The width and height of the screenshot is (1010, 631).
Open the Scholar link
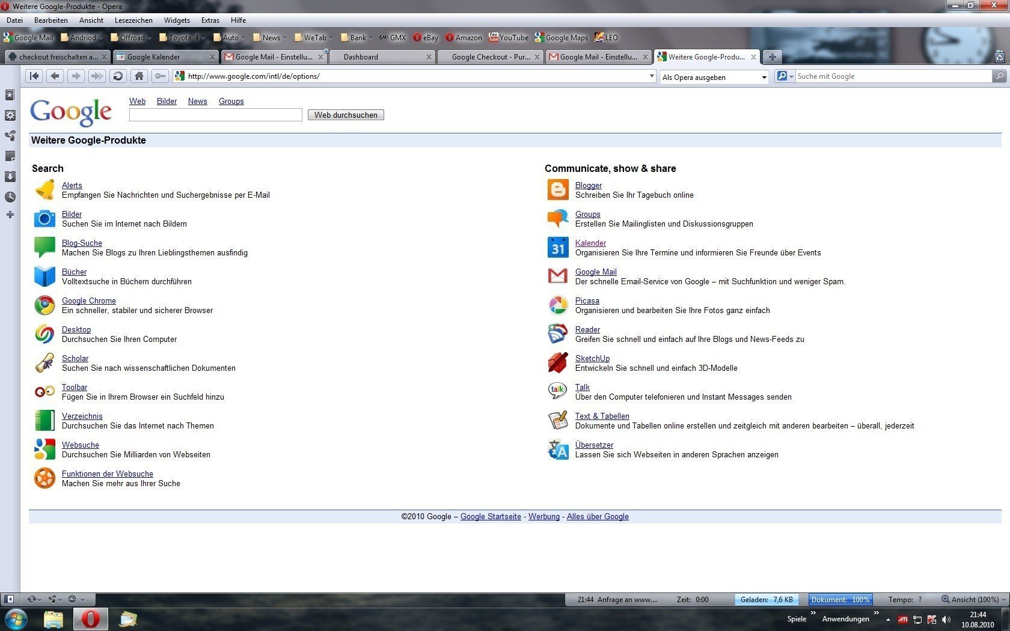(75, 358)
